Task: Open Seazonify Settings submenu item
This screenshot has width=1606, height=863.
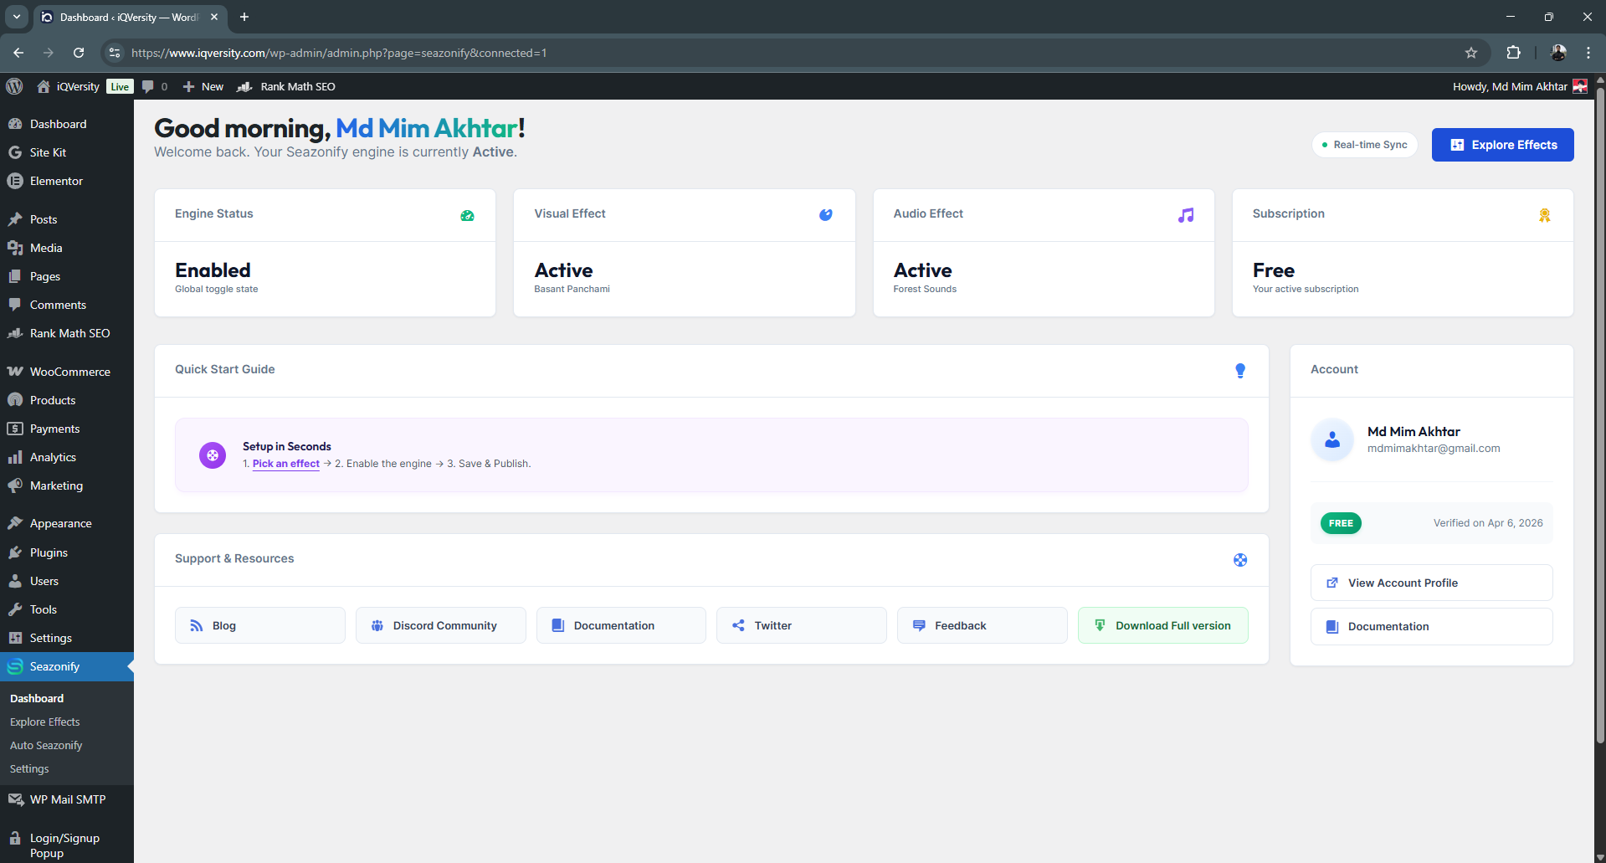Action: tap(29, 768)
